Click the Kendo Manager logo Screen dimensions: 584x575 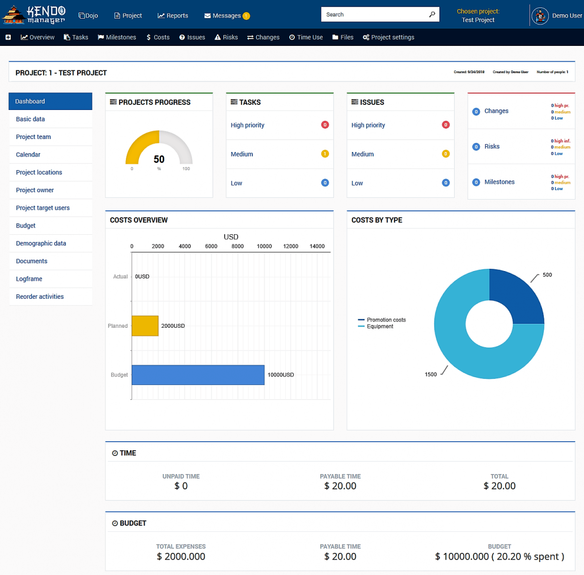click(x=34, y=14)
